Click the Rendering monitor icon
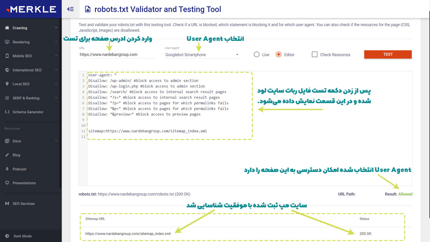 pyautogui.click(x=7, y=42)
